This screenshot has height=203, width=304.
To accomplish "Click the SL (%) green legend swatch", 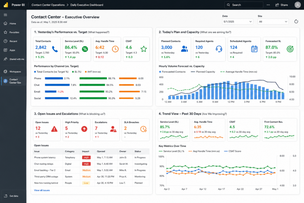I will tap(73, 72).
